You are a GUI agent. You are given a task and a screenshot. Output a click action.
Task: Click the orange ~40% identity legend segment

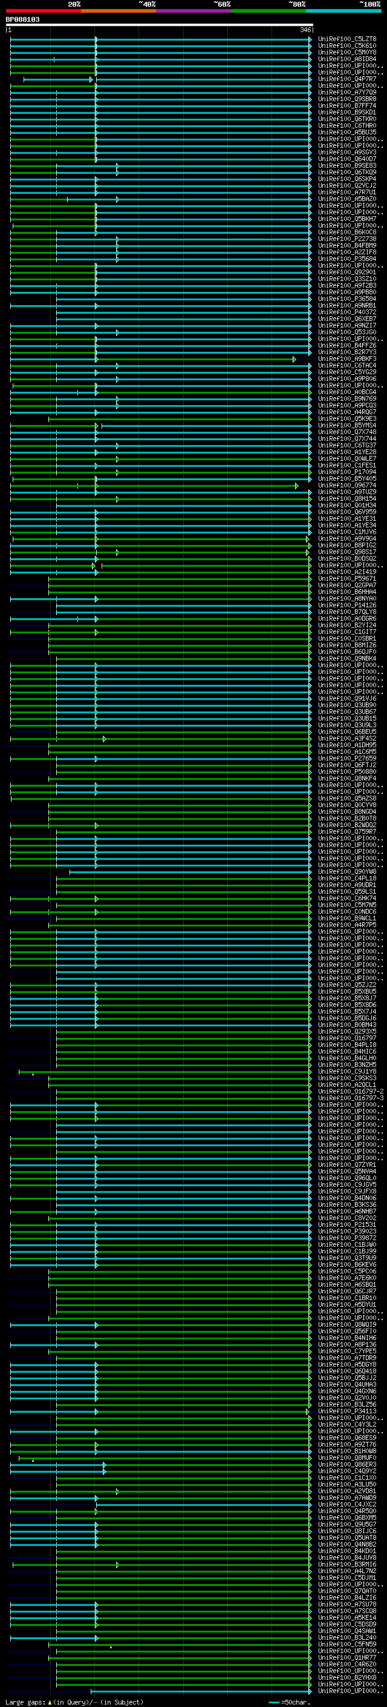point(119,12)
